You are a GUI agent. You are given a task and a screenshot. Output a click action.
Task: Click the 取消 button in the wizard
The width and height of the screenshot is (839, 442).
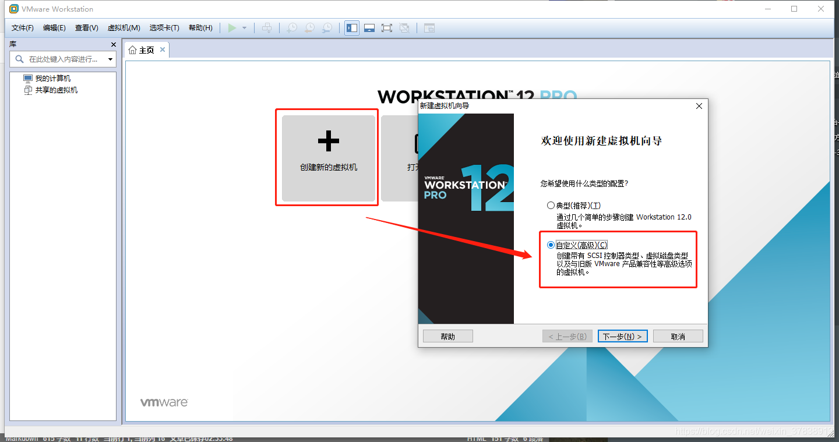coord(678,337)
